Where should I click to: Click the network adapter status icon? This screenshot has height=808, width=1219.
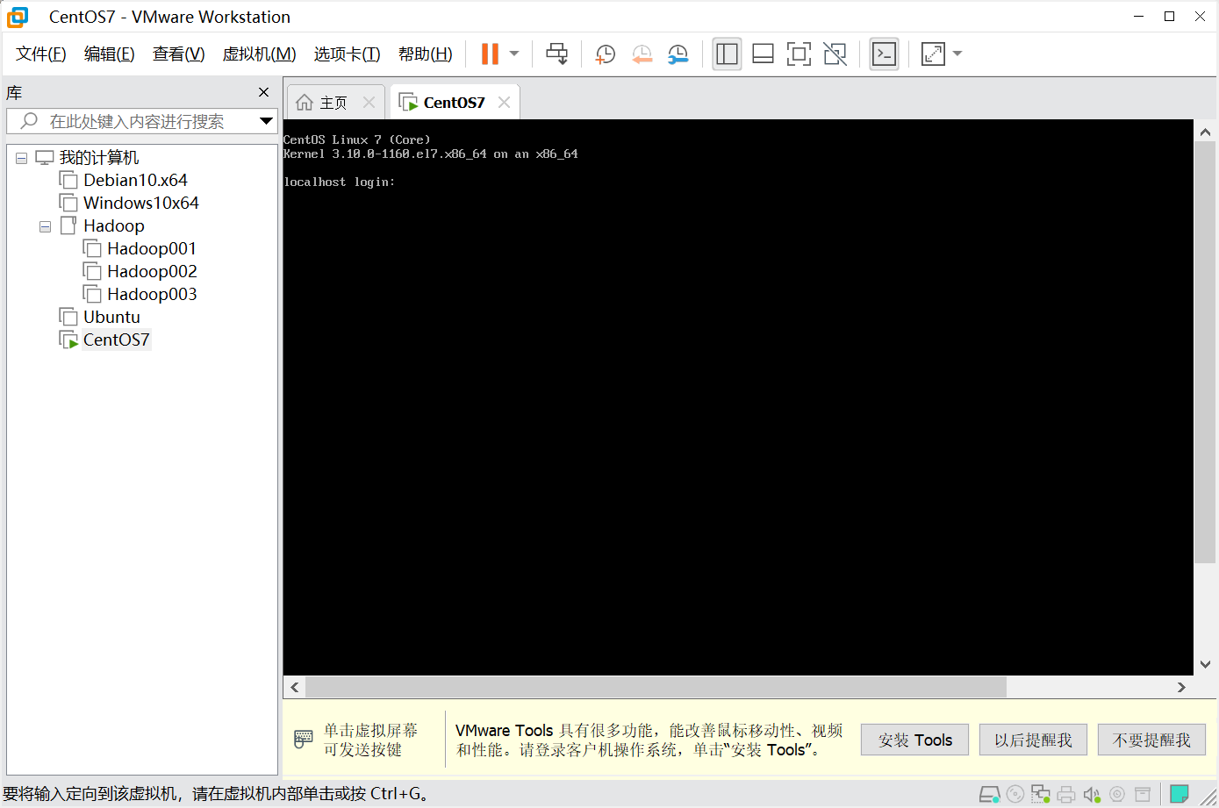point(1041,795)
